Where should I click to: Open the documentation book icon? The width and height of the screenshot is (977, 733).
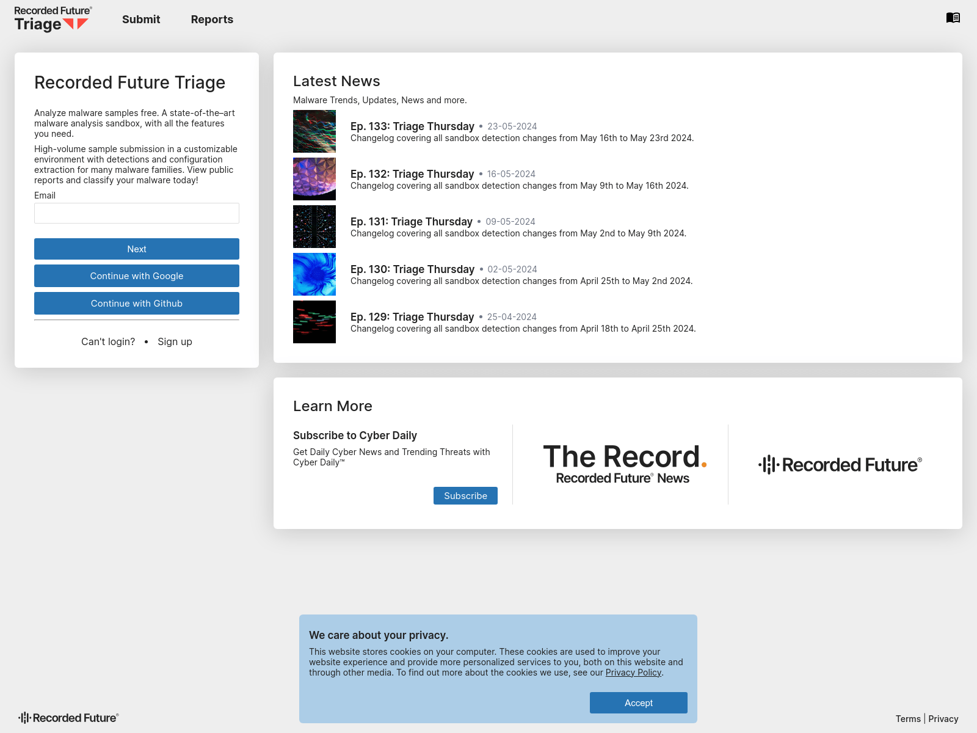953,18
